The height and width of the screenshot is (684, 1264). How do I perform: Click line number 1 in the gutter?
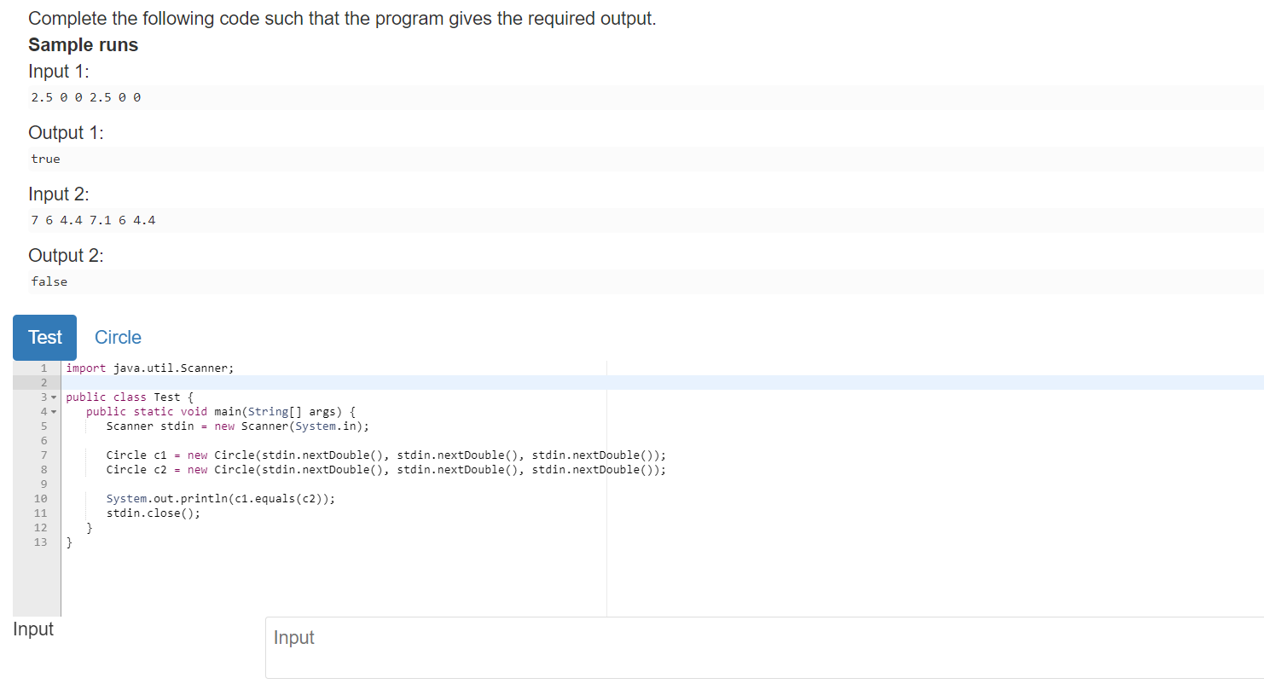[x=43, y=368]
